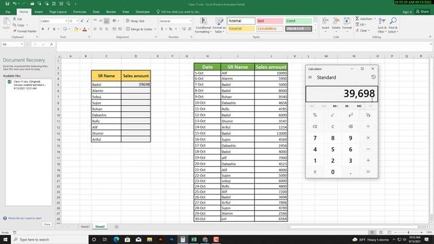Open the font size dropdown

pyautogui.click(x=77, y=21)
